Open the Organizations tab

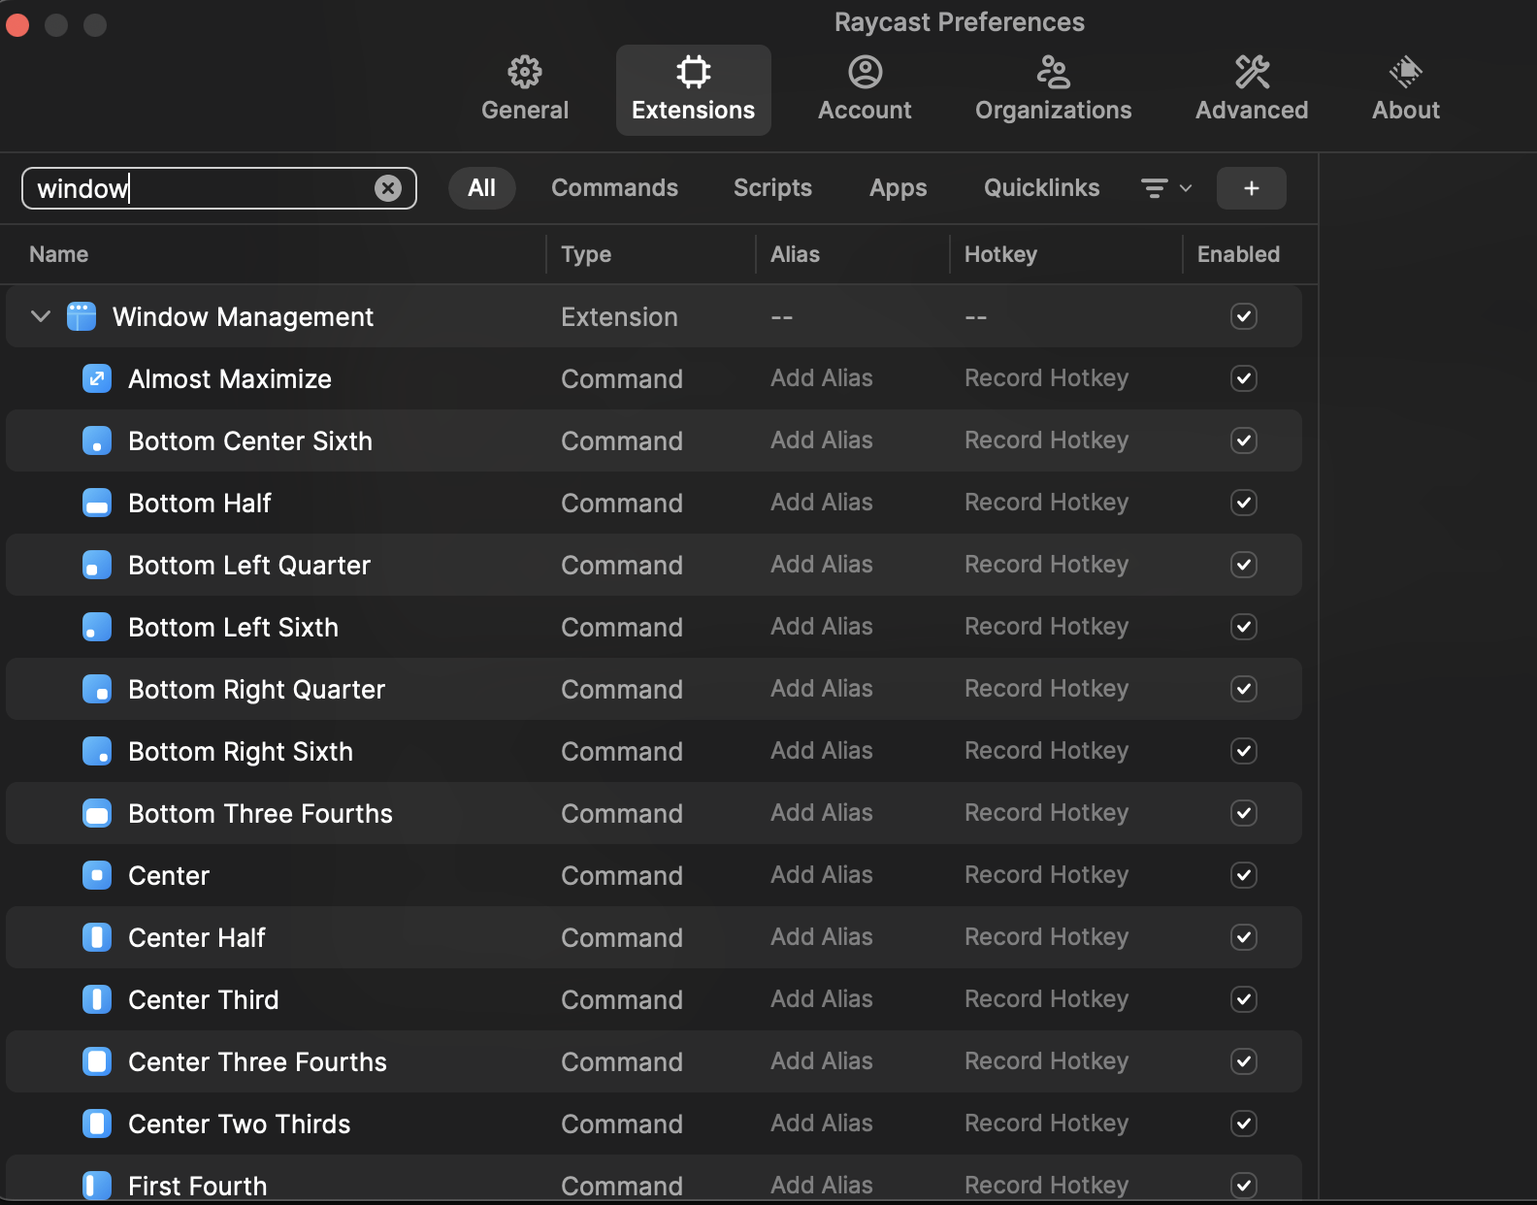[x=1053, y=89]
